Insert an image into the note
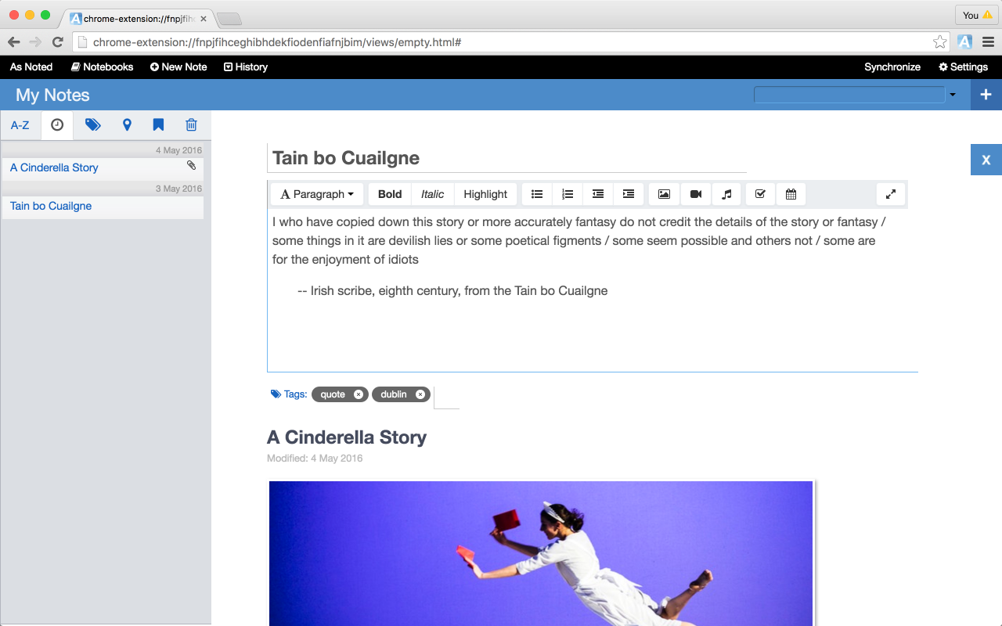Viewport: 1002px width, 626px height. pos(664,194)
